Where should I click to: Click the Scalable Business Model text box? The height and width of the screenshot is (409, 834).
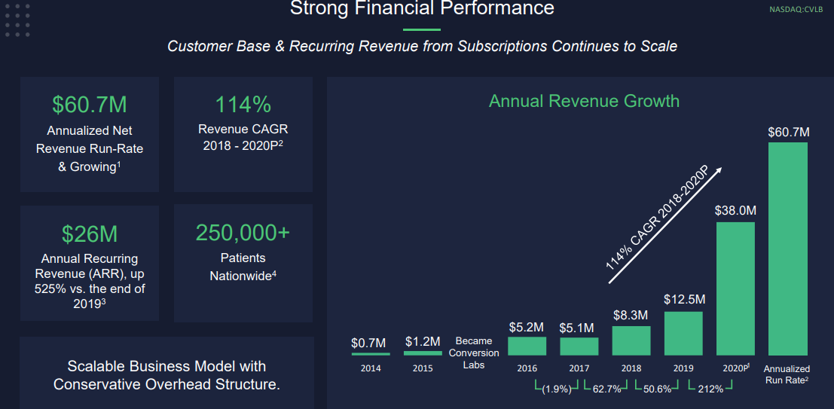(x=166, y=375)
